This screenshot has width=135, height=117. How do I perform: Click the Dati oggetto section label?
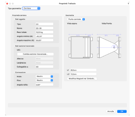(20, 19)
